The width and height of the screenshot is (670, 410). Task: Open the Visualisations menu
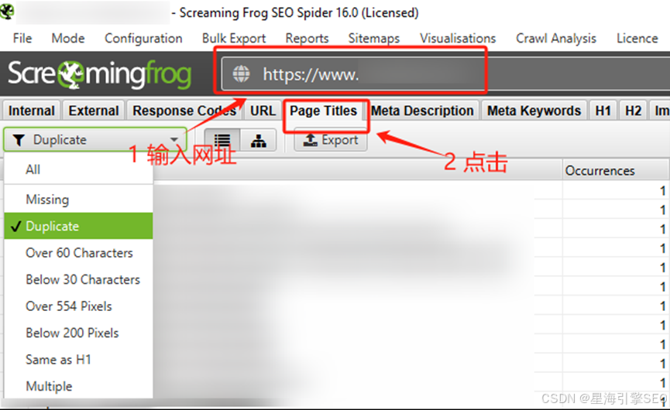[458, 39]
